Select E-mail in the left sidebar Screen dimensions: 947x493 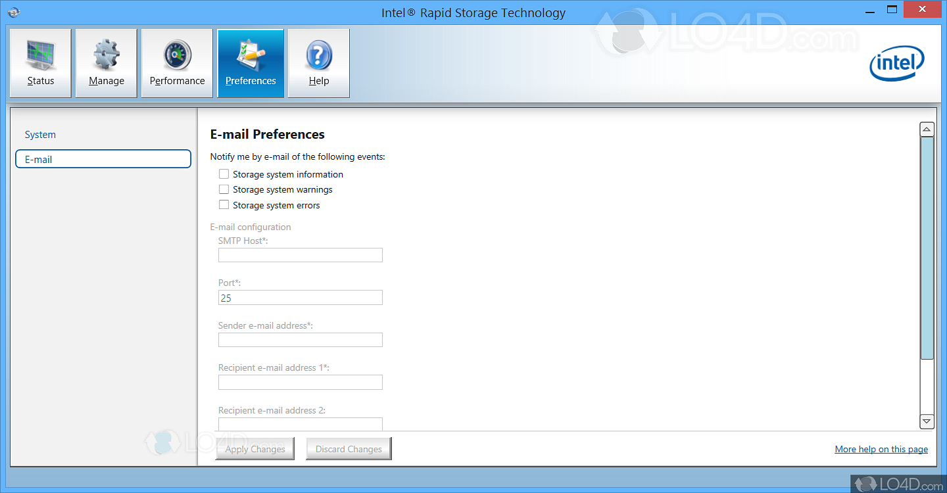click(103, 159)
